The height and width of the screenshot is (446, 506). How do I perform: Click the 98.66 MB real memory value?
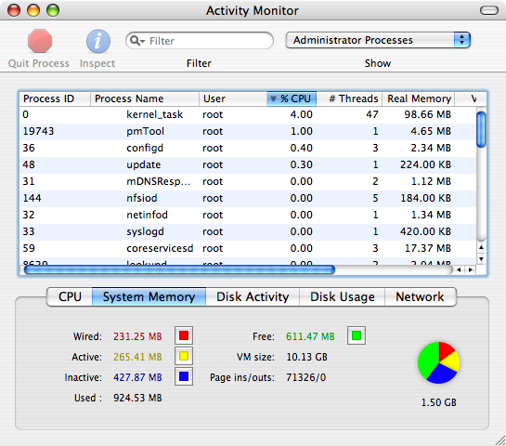click(x=428, y=114)
